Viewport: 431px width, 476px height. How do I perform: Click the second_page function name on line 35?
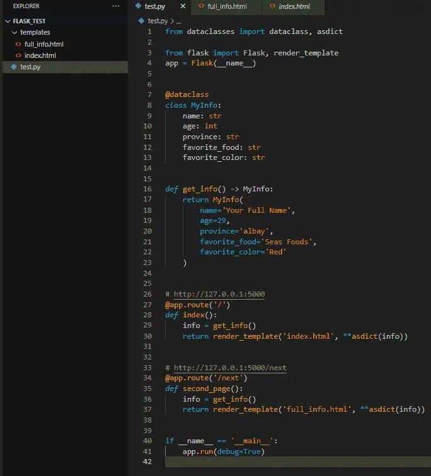(206, 389)
